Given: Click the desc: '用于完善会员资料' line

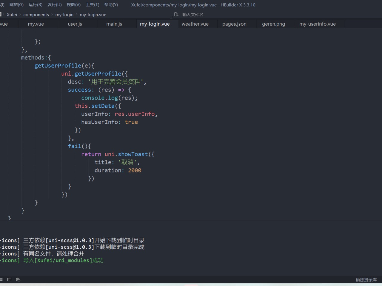Looking at the screenshot, I should point(107,82).
